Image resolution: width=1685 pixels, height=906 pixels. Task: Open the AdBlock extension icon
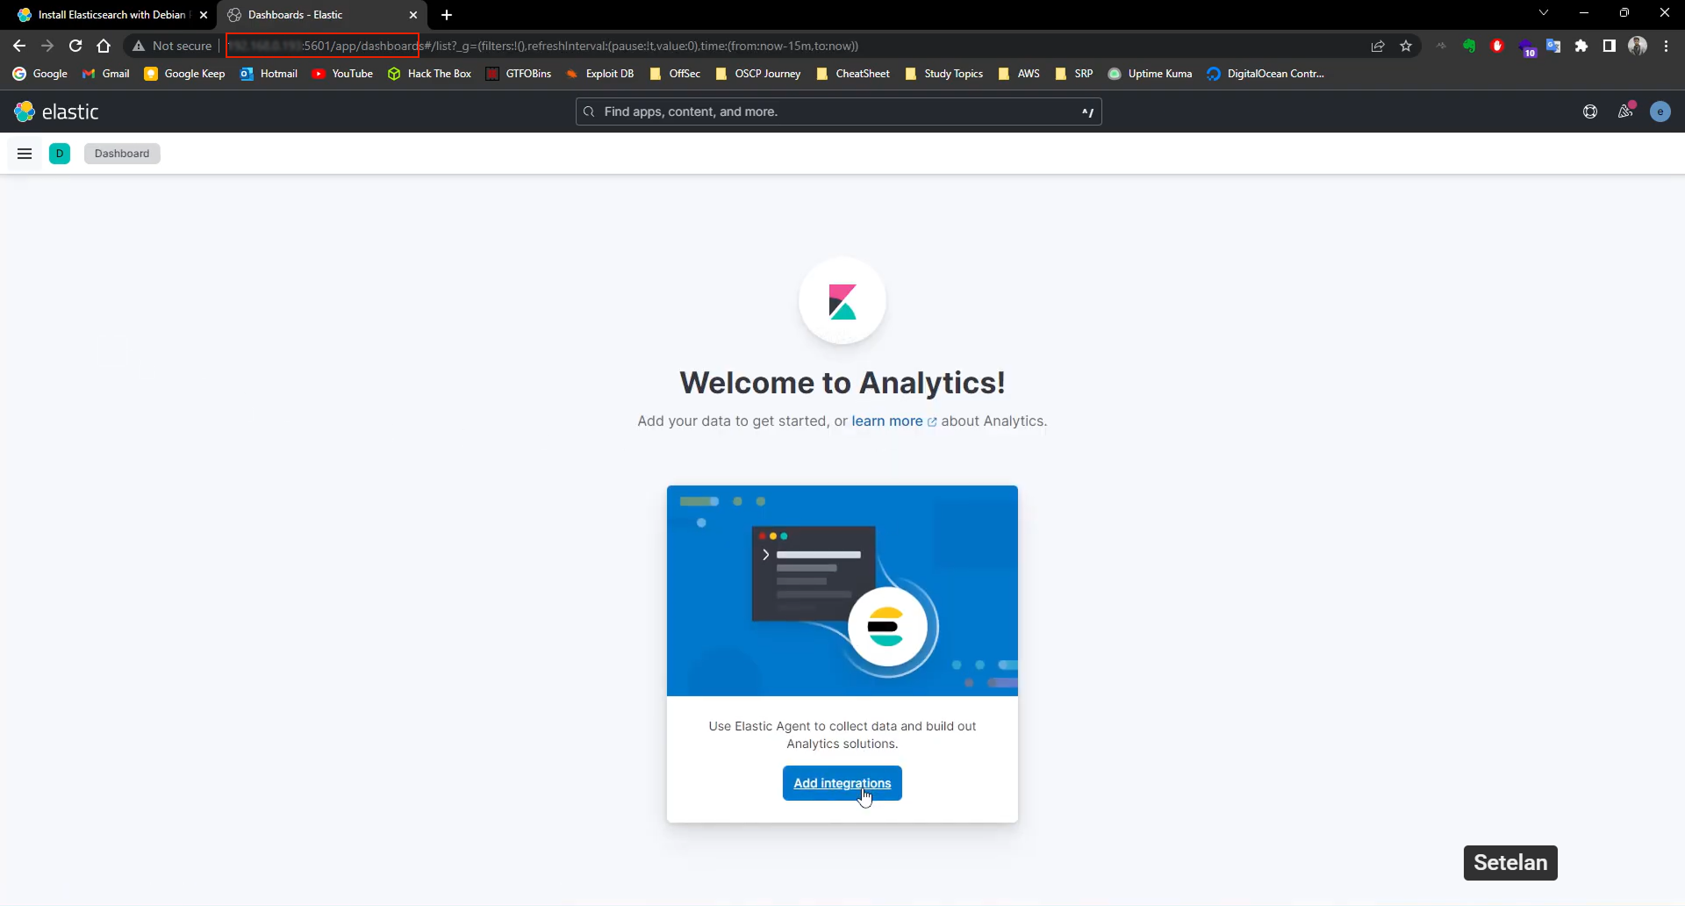1498,46
